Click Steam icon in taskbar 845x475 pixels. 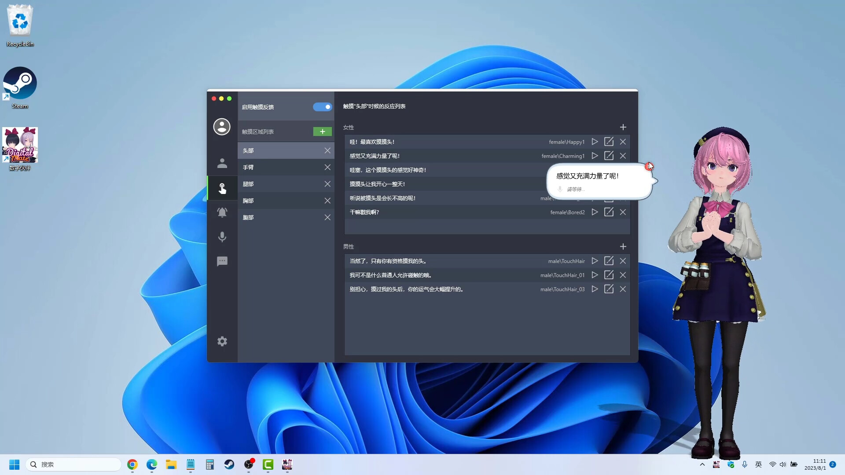229,464
